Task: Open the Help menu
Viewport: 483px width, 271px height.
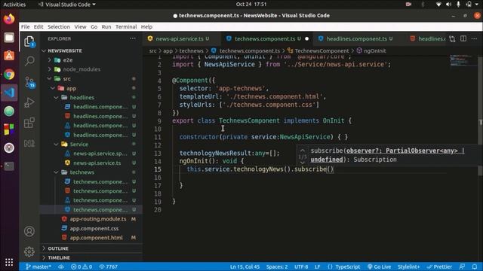Action: click(x=146, y=27)
